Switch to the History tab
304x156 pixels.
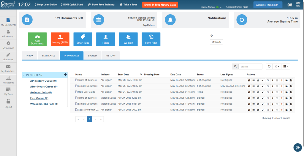[110, 56]
